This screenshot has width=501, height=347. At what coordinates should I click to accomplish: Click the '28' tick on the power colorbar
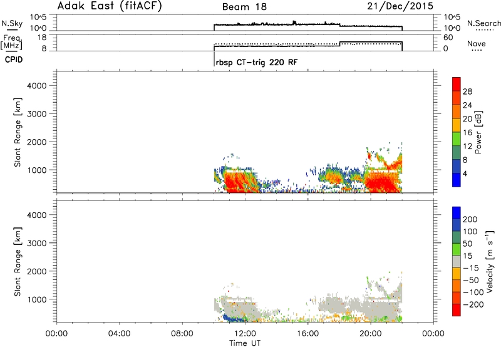467,91
